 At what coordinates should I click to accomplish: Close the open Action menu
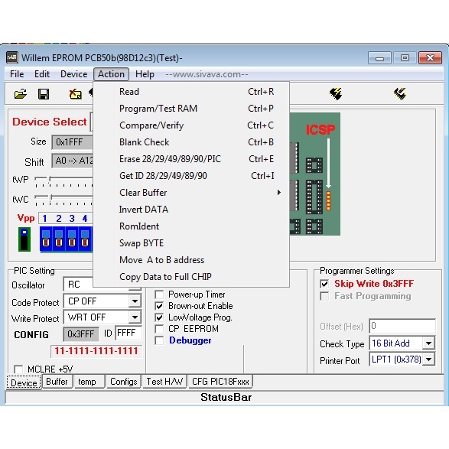pos(111,74)
